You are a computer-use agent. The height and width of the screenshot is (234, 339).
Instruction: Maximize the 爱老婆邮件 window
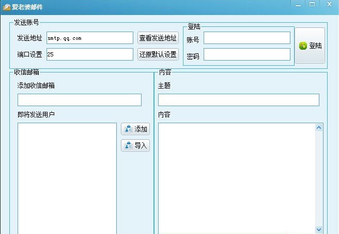tap(312, 4)
